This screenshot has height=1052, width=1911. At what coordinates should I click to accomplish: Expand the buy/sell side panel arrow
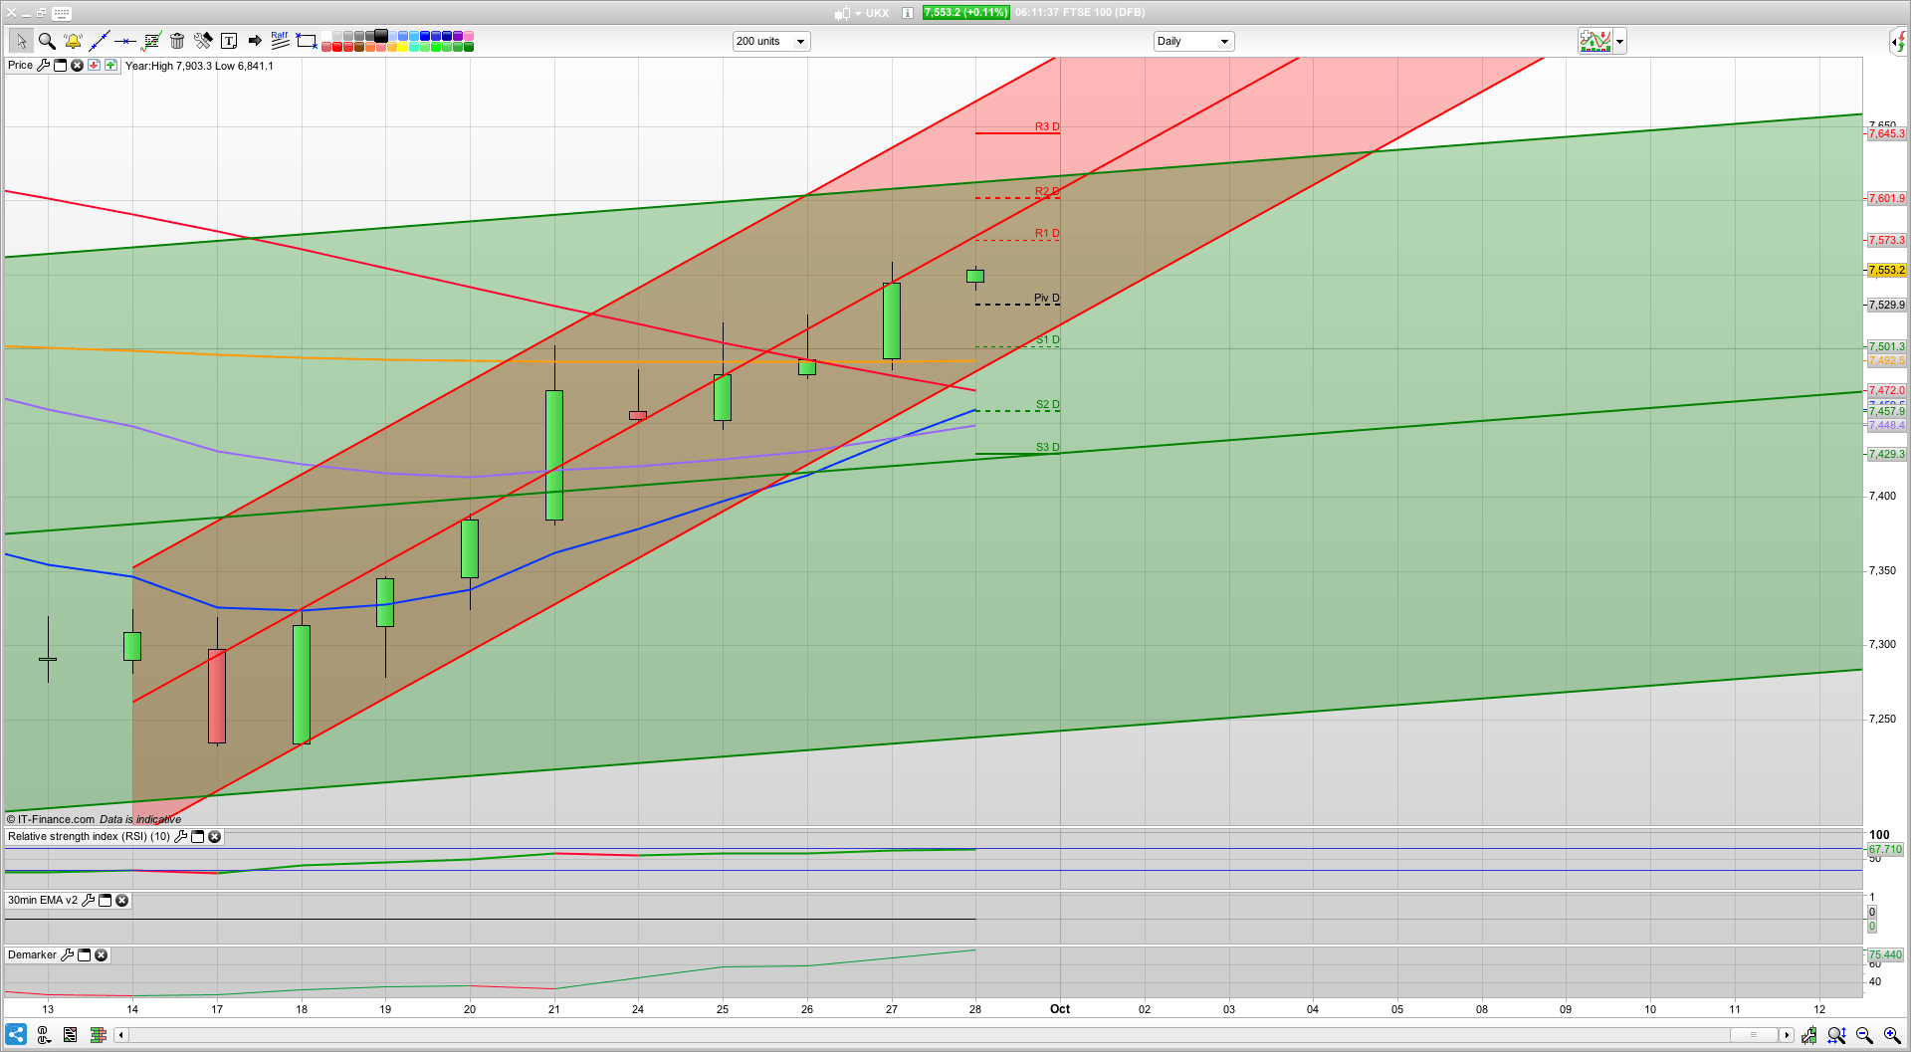tap(1899, 41)
